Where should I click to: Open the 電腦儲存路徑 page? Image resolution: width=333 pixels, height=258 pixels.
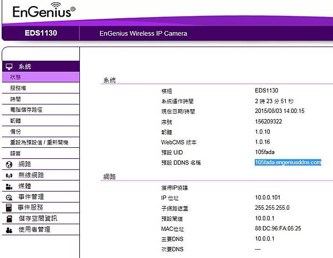pyautogui.click(x=41, y=110)
